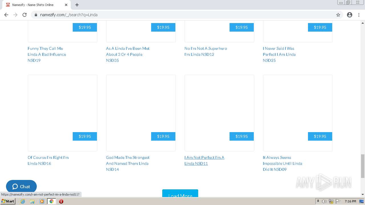365x205 pixels.
Task: Click the taskbar clock showing 7:16 PM
Action: (350, 201)
